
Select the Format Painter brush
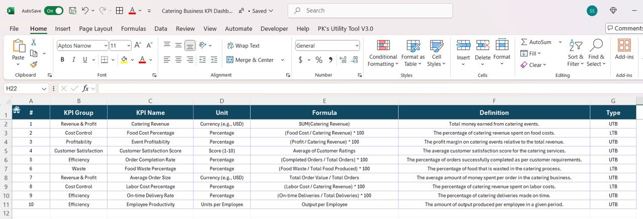[34, 64]
